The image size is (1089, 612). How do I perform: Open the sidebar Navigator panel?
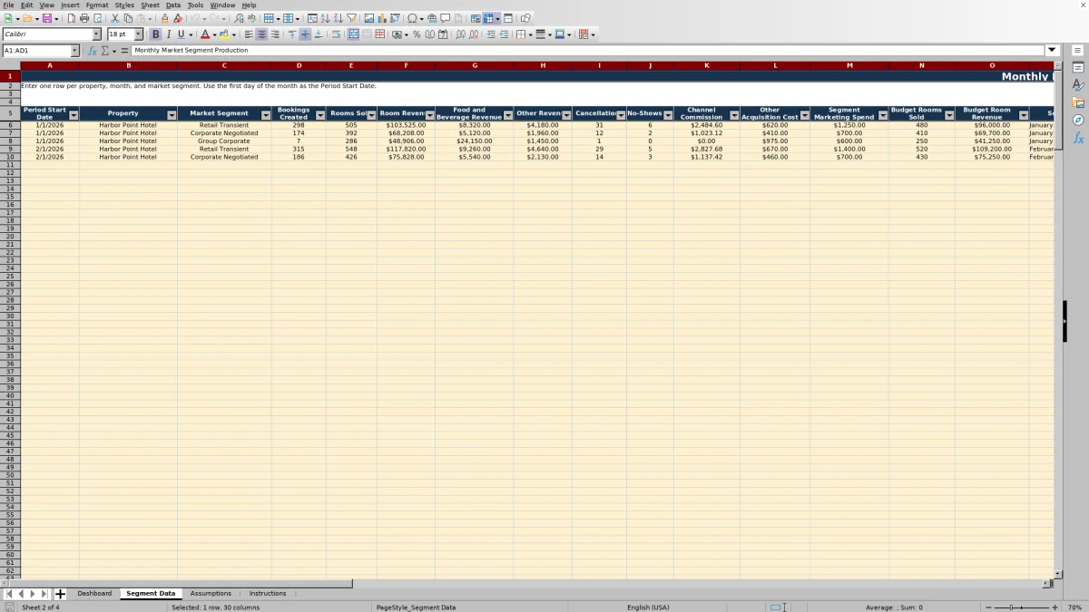(x=1078, y=120)
